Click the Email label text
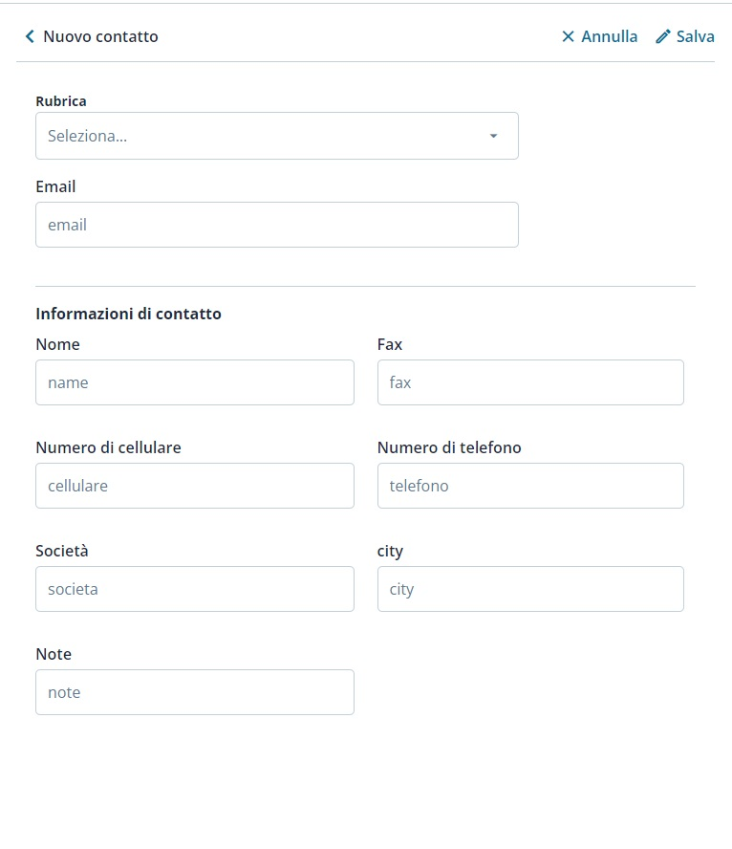 click(55, 186)
